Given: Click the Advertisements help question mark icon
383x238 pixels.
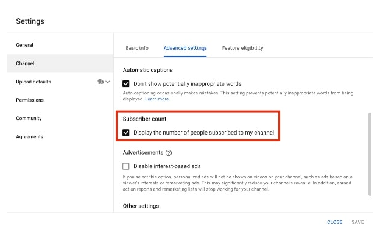Looking at the screenshot, I should tap(169, 153).
